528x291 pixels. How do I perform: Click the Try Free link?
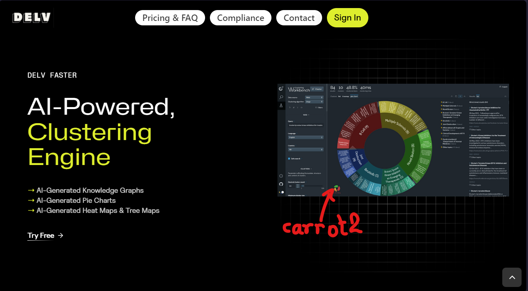click(41, 235)
